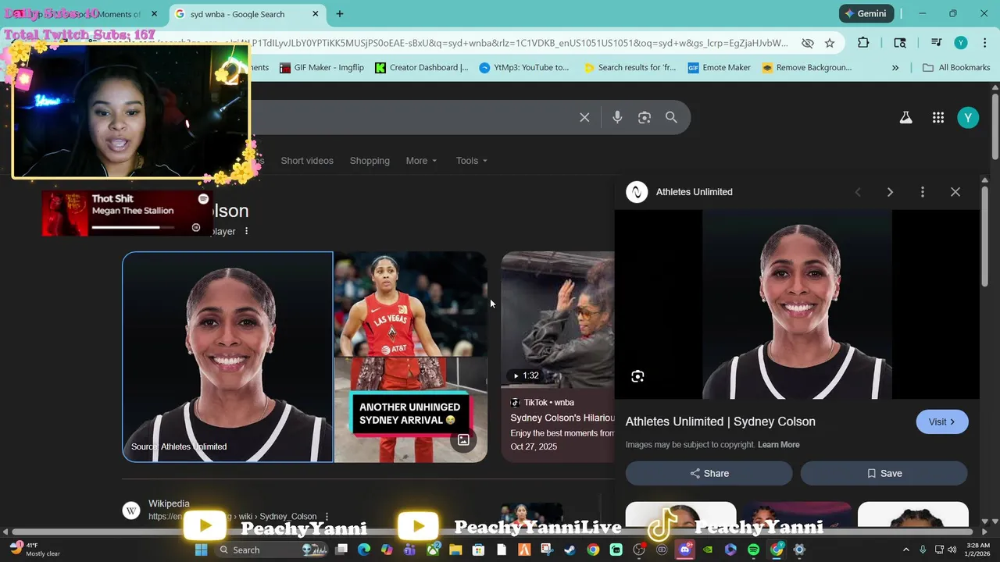
Task: Open Short videos search filter
Action: tap(307, 161)
